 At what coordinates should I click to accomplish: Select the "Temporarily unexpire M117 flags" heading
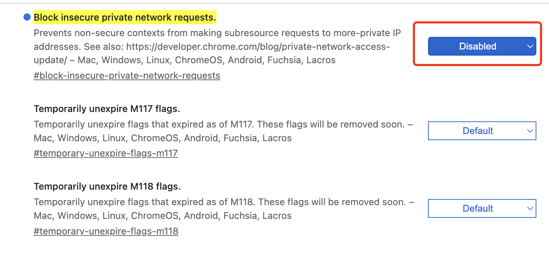point(107,109)
